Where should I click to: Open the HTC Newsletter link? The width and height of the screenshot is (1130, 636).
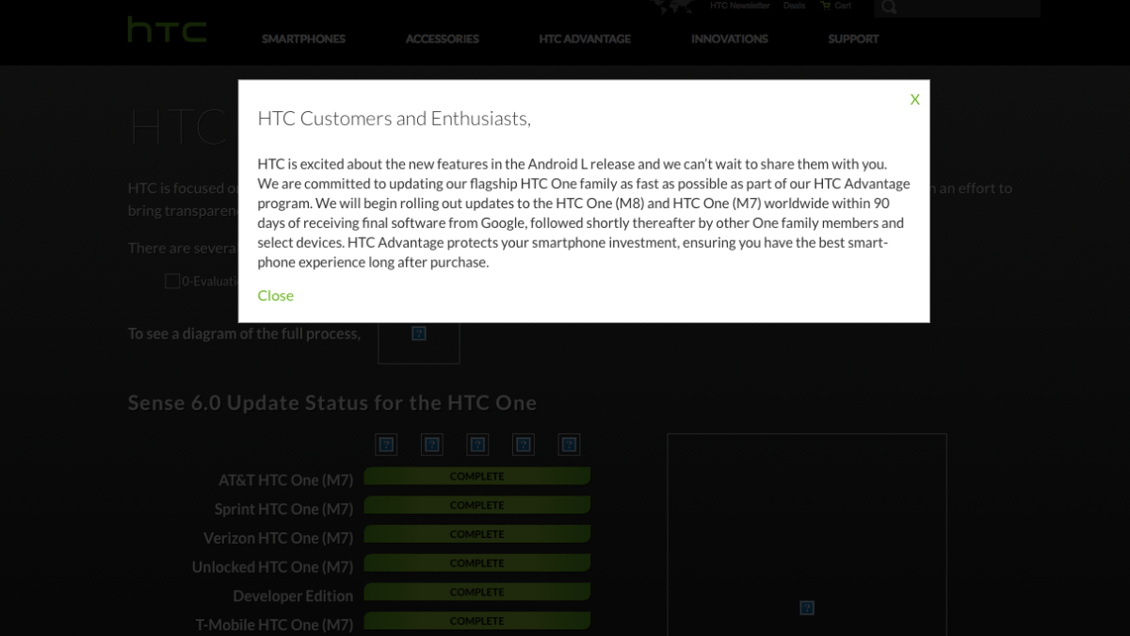pos(739,6)
